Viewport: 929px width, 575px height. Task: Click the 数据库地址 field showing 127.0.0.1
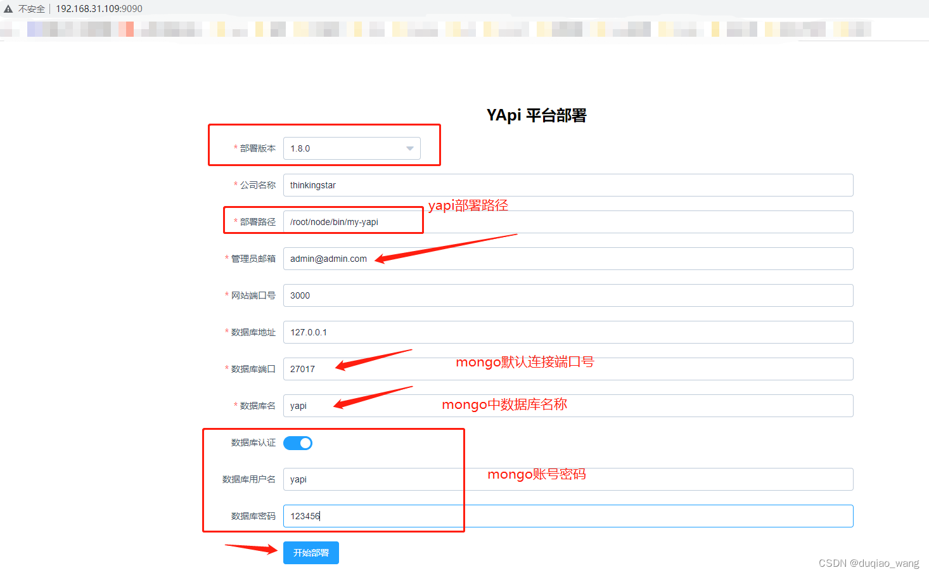click(568, 332)
